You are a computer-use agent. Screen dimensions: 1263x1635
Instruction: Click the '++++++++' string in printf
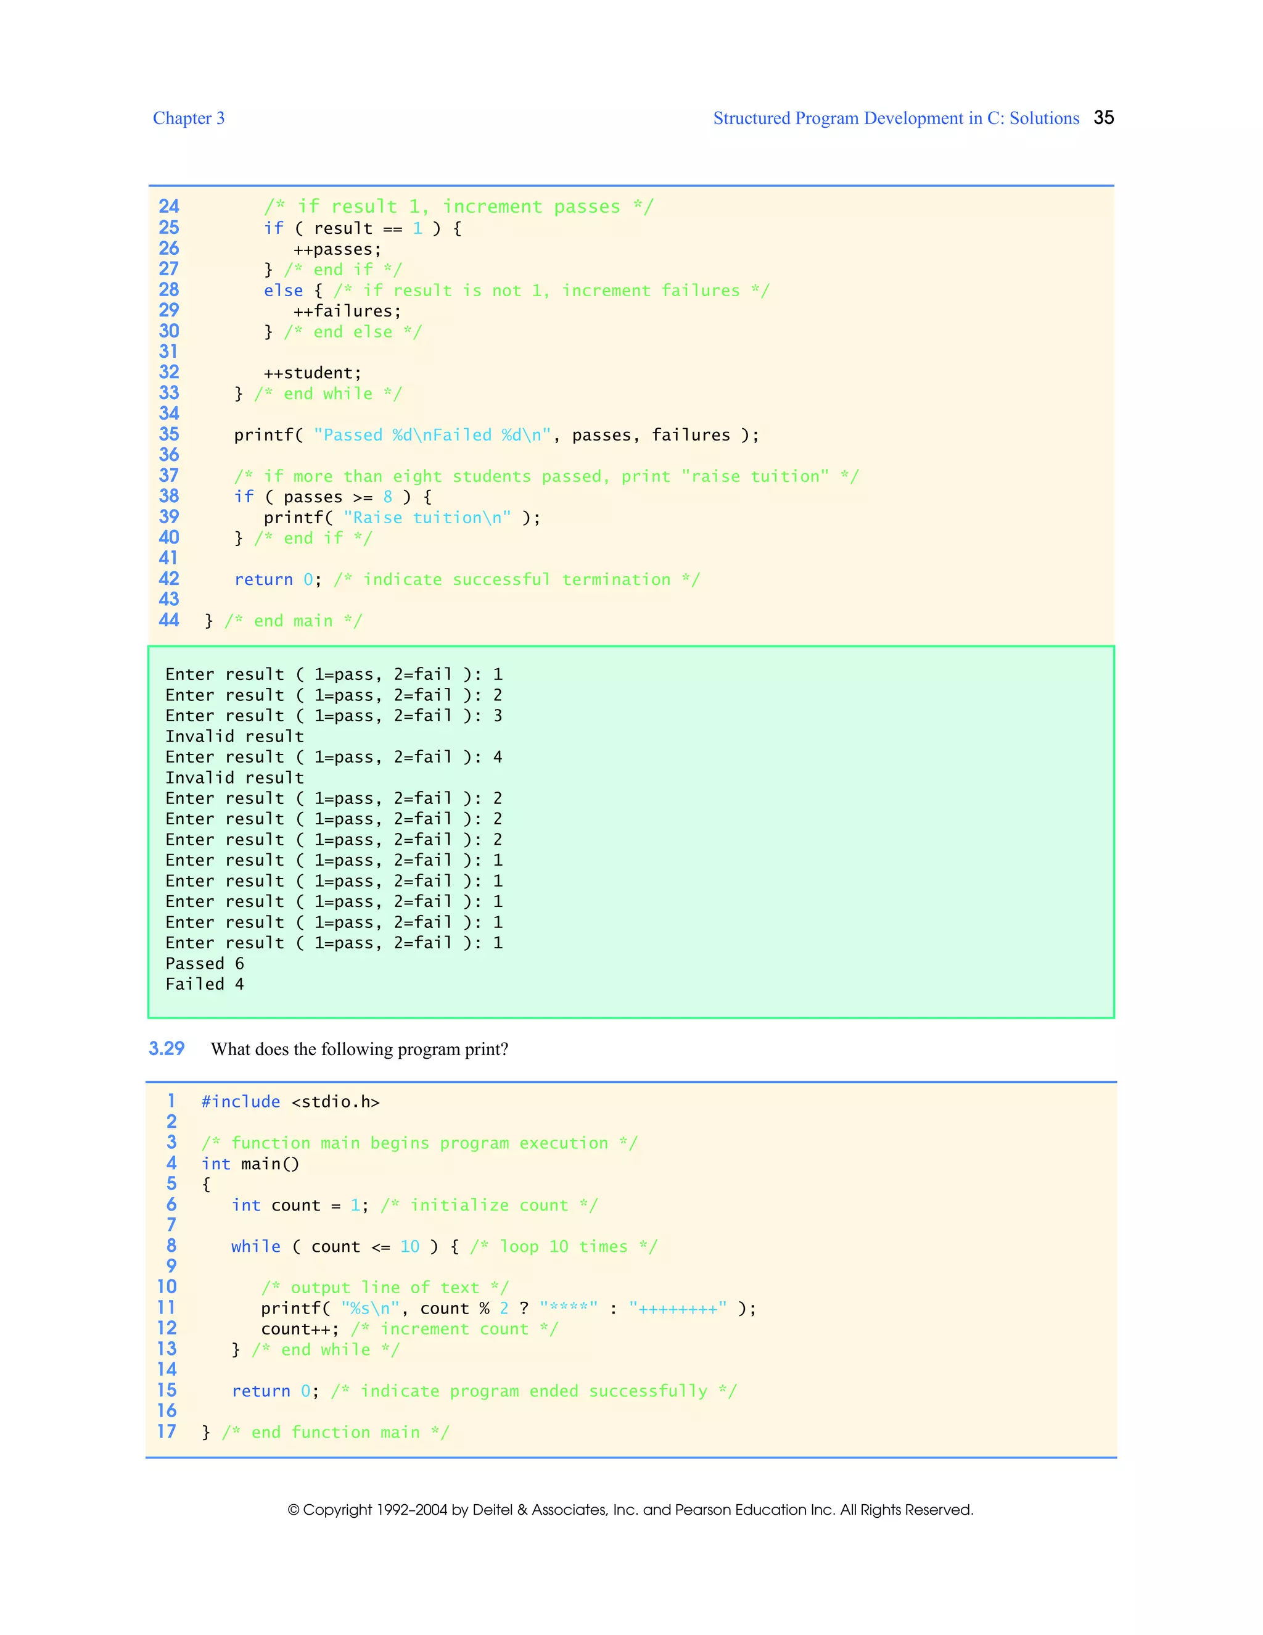(678, 1309)
